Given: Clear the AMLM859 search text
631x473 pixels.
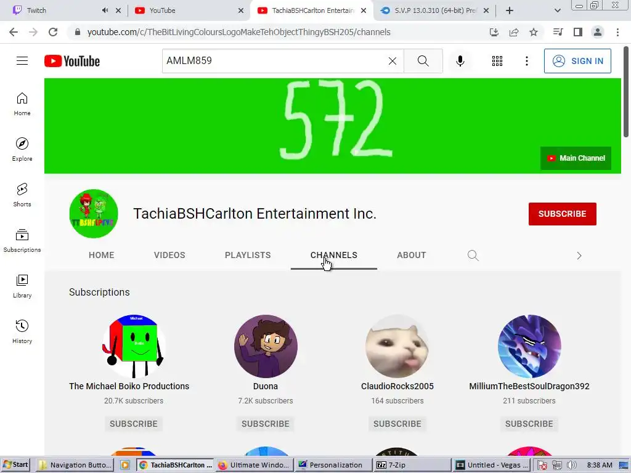Looking at the screenshot, I should pos(393,61).
